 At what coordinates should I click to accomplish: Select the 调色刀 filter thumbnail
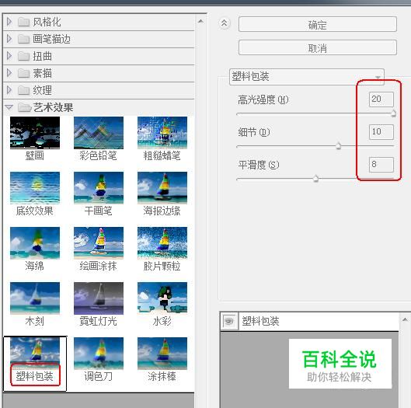tap(99, 354)
